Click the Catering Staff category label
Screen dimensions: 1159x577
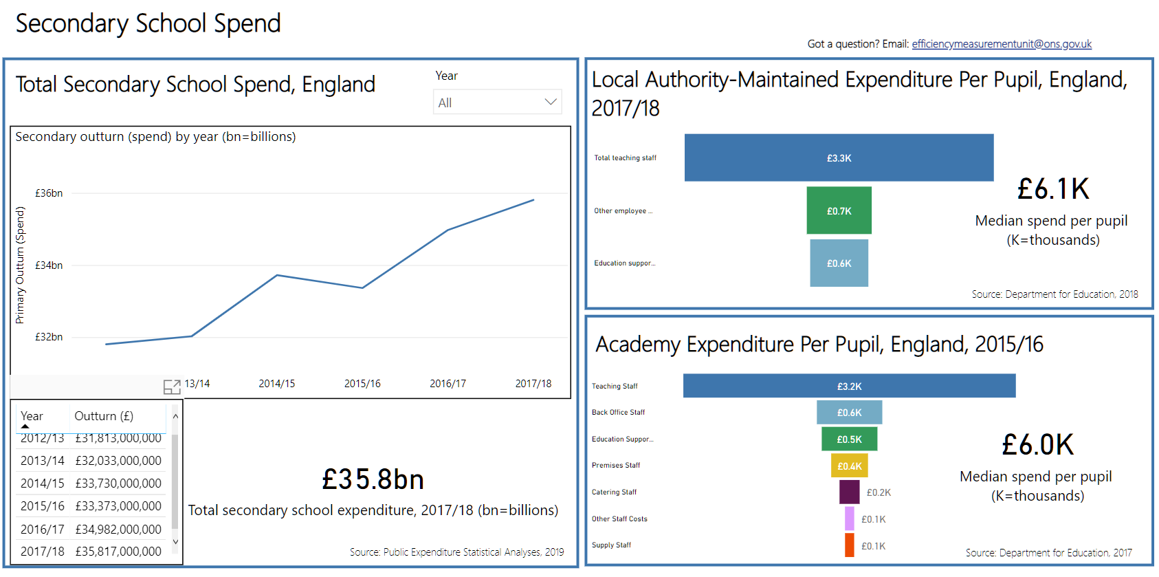tap(614, 492)
